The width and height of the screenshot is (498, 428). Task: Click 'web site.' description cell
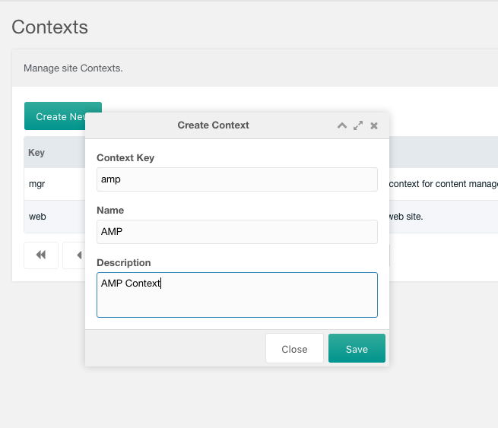[406, 217]
